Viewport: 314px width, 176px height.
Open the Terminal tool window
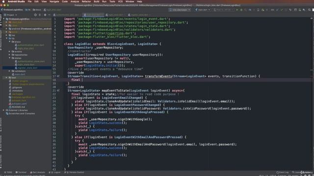(x=21, y=173)
